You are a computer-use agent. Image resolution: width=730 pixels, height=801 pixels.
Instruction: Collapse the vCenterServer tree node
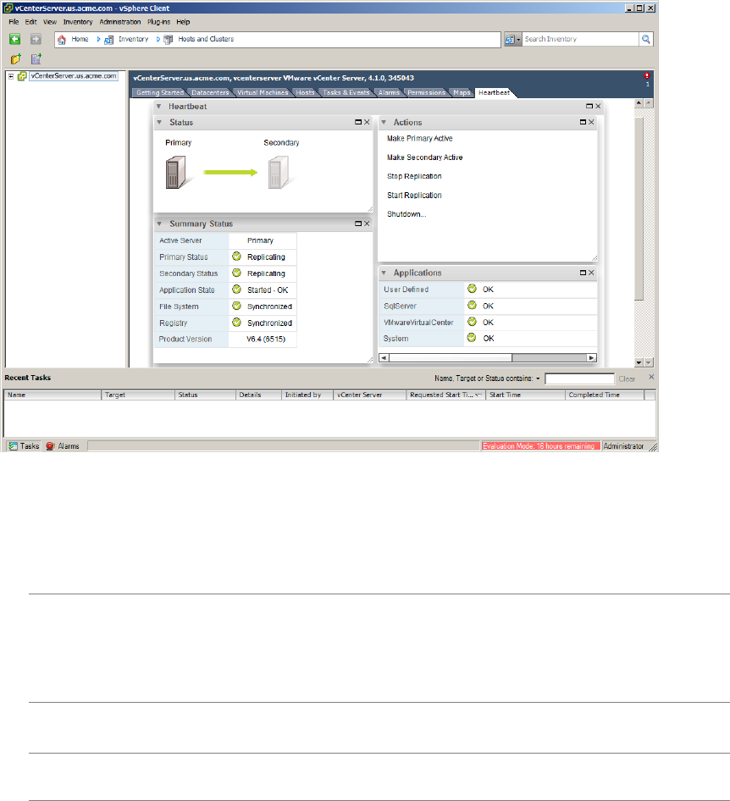click(x=11, y=76)
